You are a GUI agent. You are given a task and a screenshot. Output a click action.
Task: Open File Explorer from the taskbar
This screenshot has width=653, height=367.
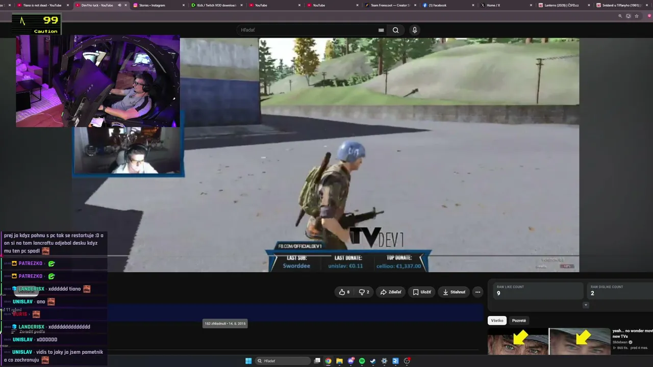click(x=339, y=361)
